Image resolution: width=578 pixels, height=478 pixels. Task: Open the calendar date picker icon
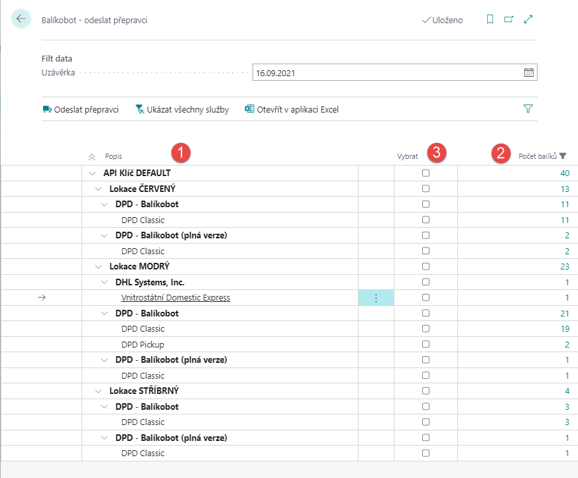click(x=528, y=73)
